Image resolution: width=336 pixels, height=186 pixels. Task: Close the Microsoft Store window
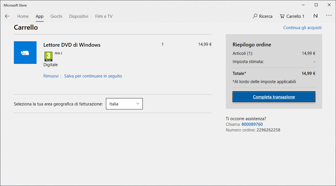coord(329,5)
